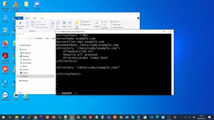Collapse the Explorer ribbon chevron

(135, 18)
